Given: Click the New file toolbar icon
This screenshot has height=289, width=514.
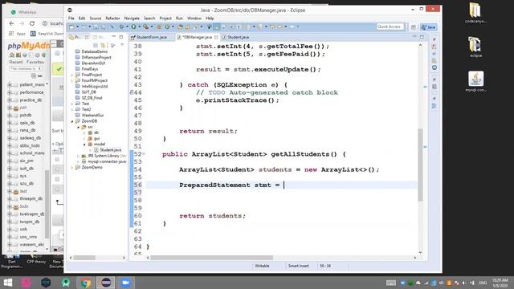Looking at the screenshot, I should click(71, 26).
